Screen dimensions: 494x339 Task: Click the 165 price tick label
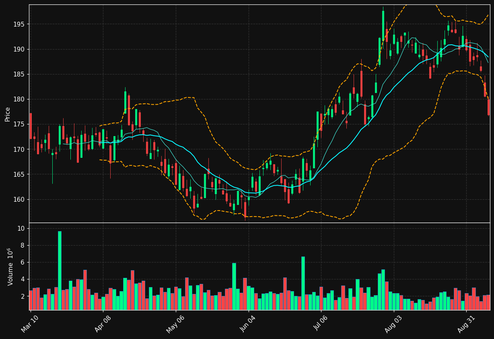pyautogui.click(x=19, y=174)
